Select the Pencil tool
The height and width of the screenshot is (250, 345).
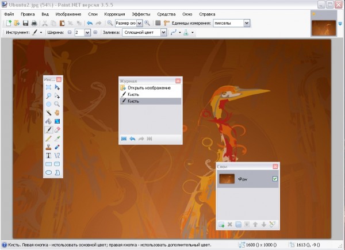point(48,139)
